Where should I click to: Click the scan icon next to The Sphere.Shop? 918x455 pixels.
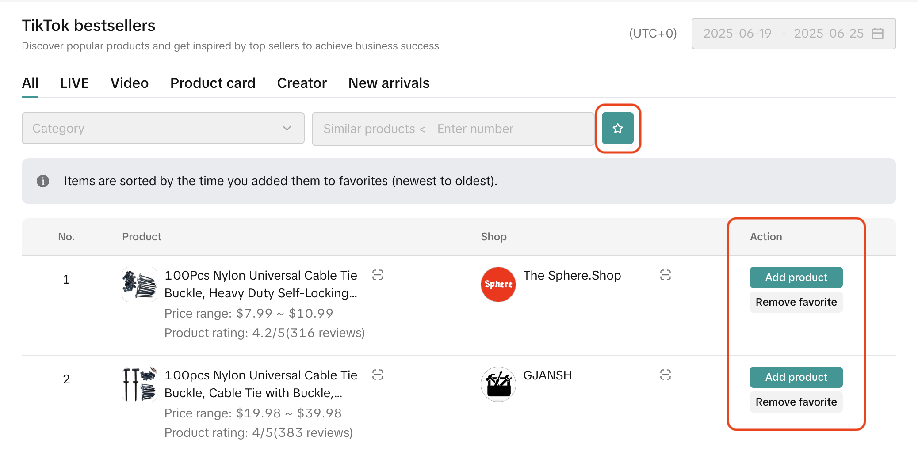point(665,275)
